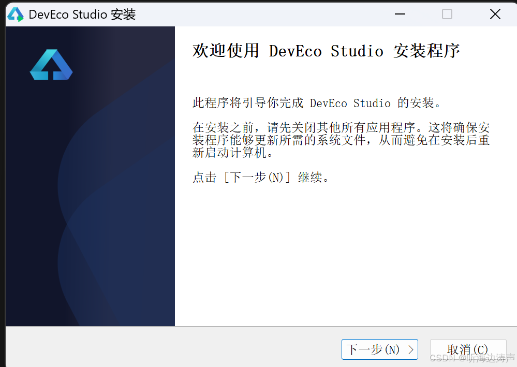517x367 pixels.
Task: Click the chevron arrow inside the 下一步 button
Action: coord(411,349)
